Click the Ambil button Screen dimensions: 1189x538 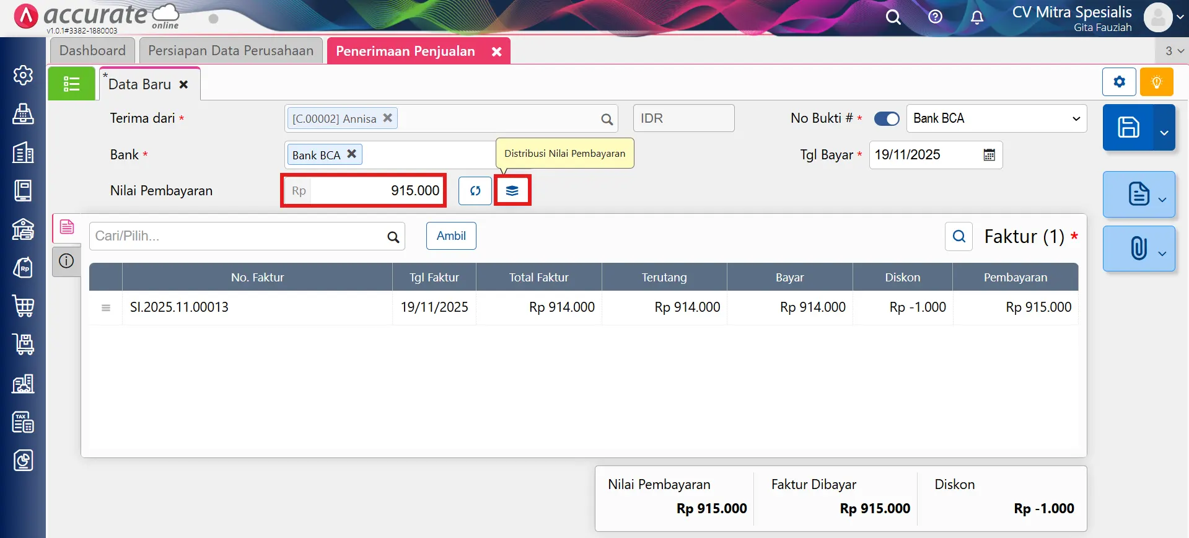[450, 236]
